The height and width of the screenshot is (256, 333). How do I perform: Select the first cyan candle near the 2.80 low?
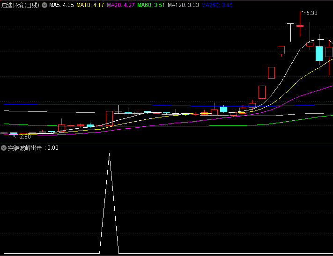tap(14, 134)
